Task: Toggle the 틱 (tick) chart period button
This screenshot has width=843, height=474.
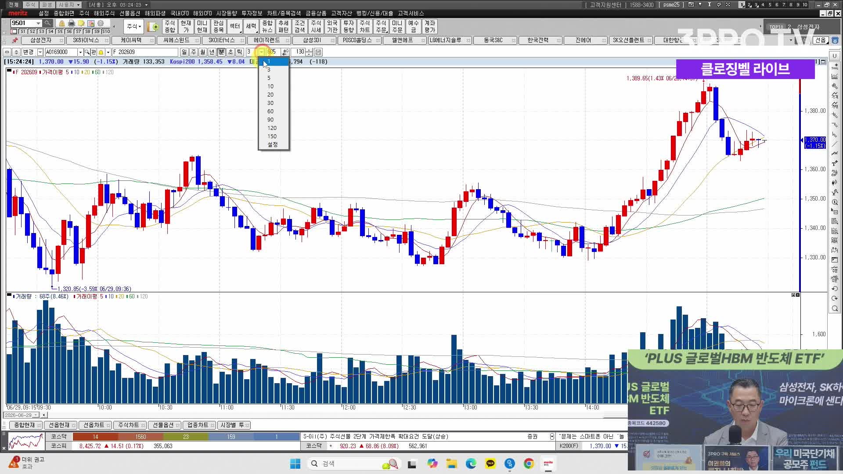Action: click(x=239, y=52)
